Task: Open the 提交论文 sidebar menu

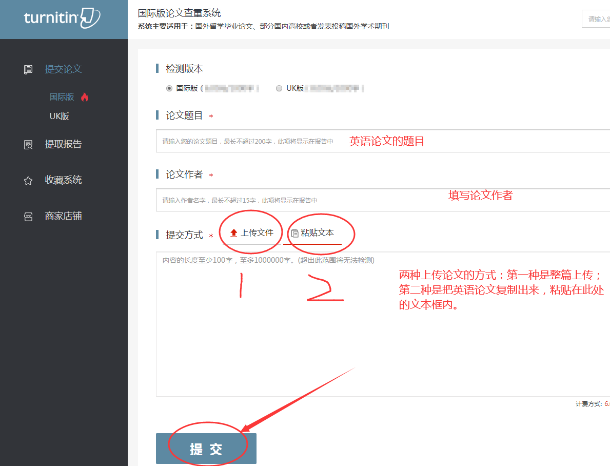Action: pos(63,69)
